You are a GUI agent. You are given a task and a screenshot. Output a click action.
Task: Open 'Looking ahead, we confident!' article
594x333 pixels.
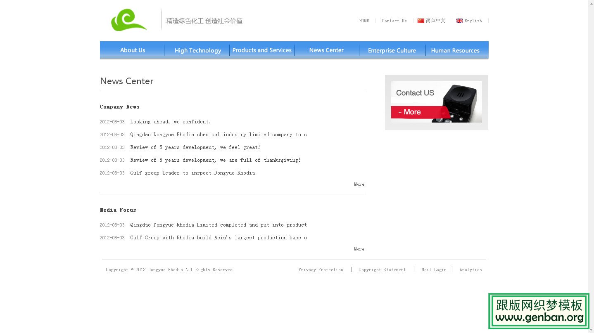(171, 122)
